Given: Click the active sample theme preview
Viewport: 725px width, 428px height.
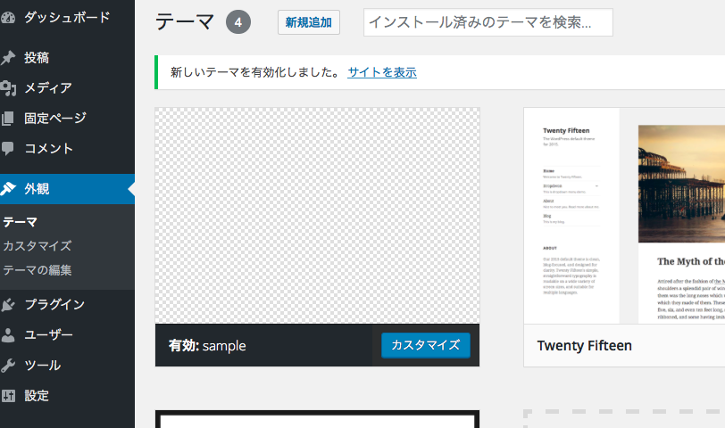Looking at the screenshot, I should [317, 216].
